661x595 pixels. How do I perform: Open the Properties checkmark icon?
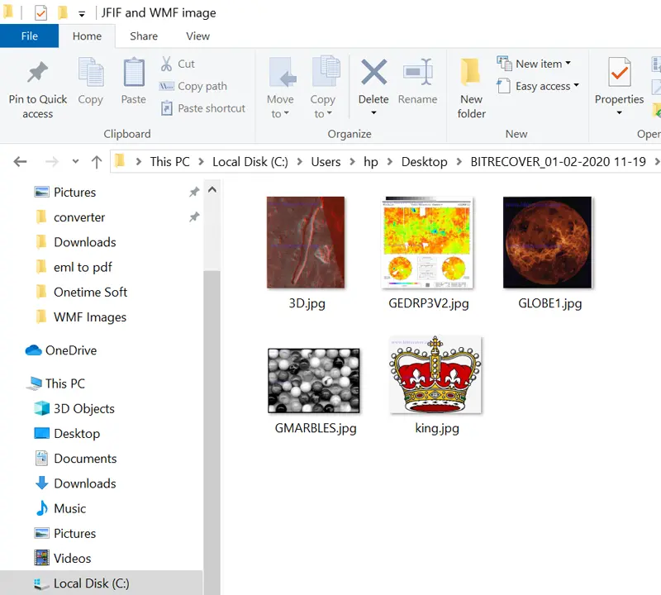point(619,74)
